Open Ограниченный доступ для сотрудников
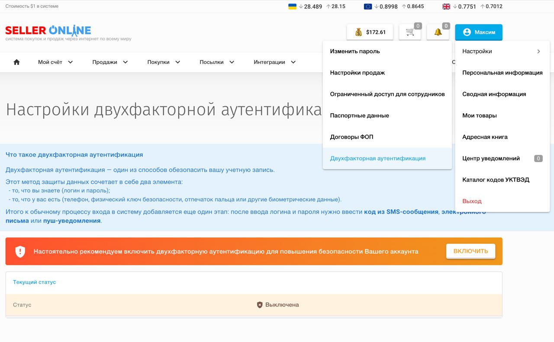This screenshot has height=342, width=554. tap(387, 94)
